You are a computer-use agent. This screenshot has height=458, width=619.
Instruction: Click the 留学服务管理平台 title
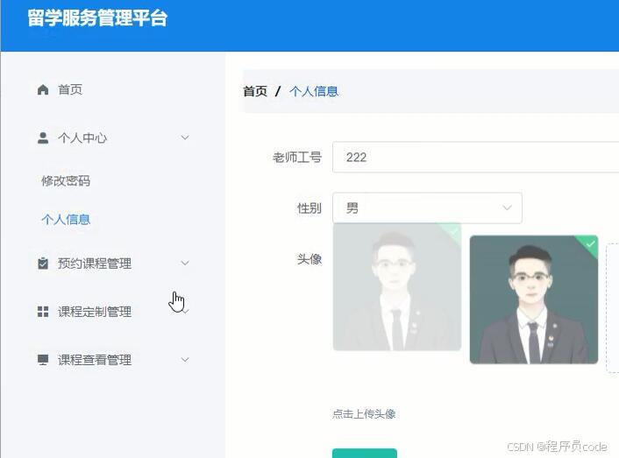point(97,18)
